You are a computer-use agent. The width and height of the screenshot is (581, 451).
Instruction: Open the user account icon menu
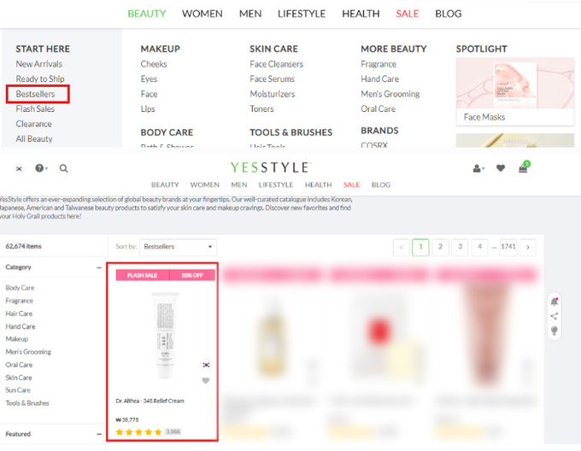(478, 169)
